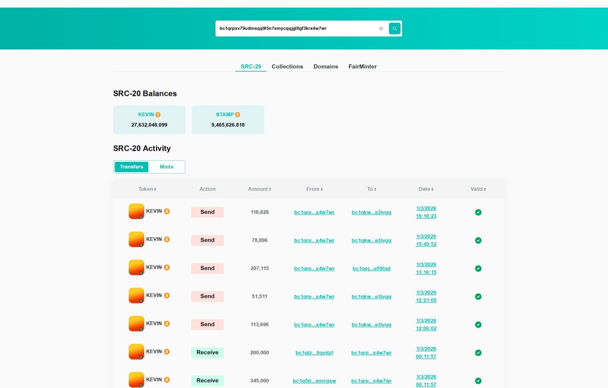Click valid checkmark in 51,511 row
The width and height of the screenshot is (608, 388).
478,297
